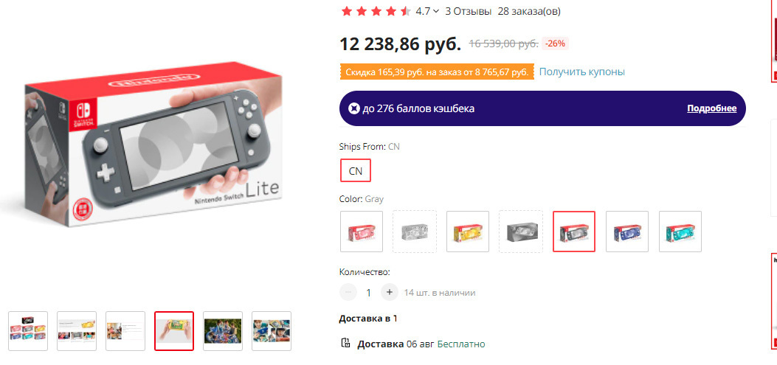View first thumbnail with all color boxes
Viewport: 777px width, 365px height.
(28, 331)
